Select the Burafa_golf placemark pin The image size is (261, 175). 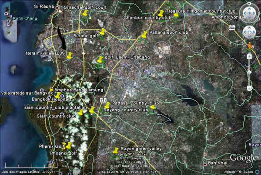coord(102,32)
